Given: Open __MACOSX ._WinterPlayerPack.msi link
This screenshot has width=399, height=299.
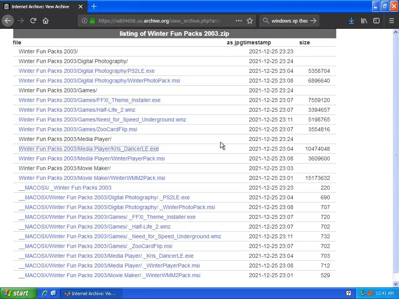Looking at the screenshot, I should pos(109,266).
